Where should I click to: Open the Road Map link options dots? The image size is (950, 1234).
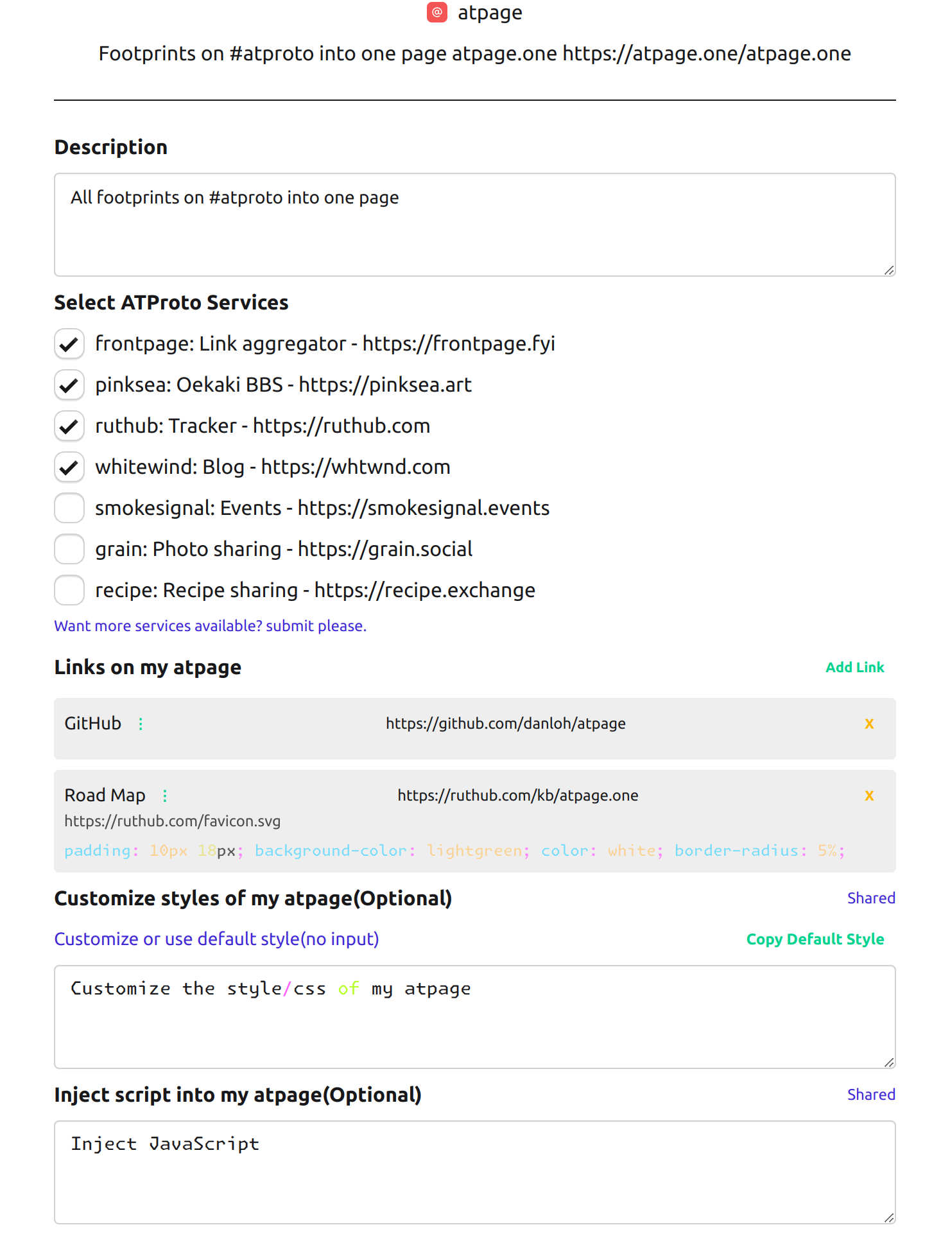(165, 795)
